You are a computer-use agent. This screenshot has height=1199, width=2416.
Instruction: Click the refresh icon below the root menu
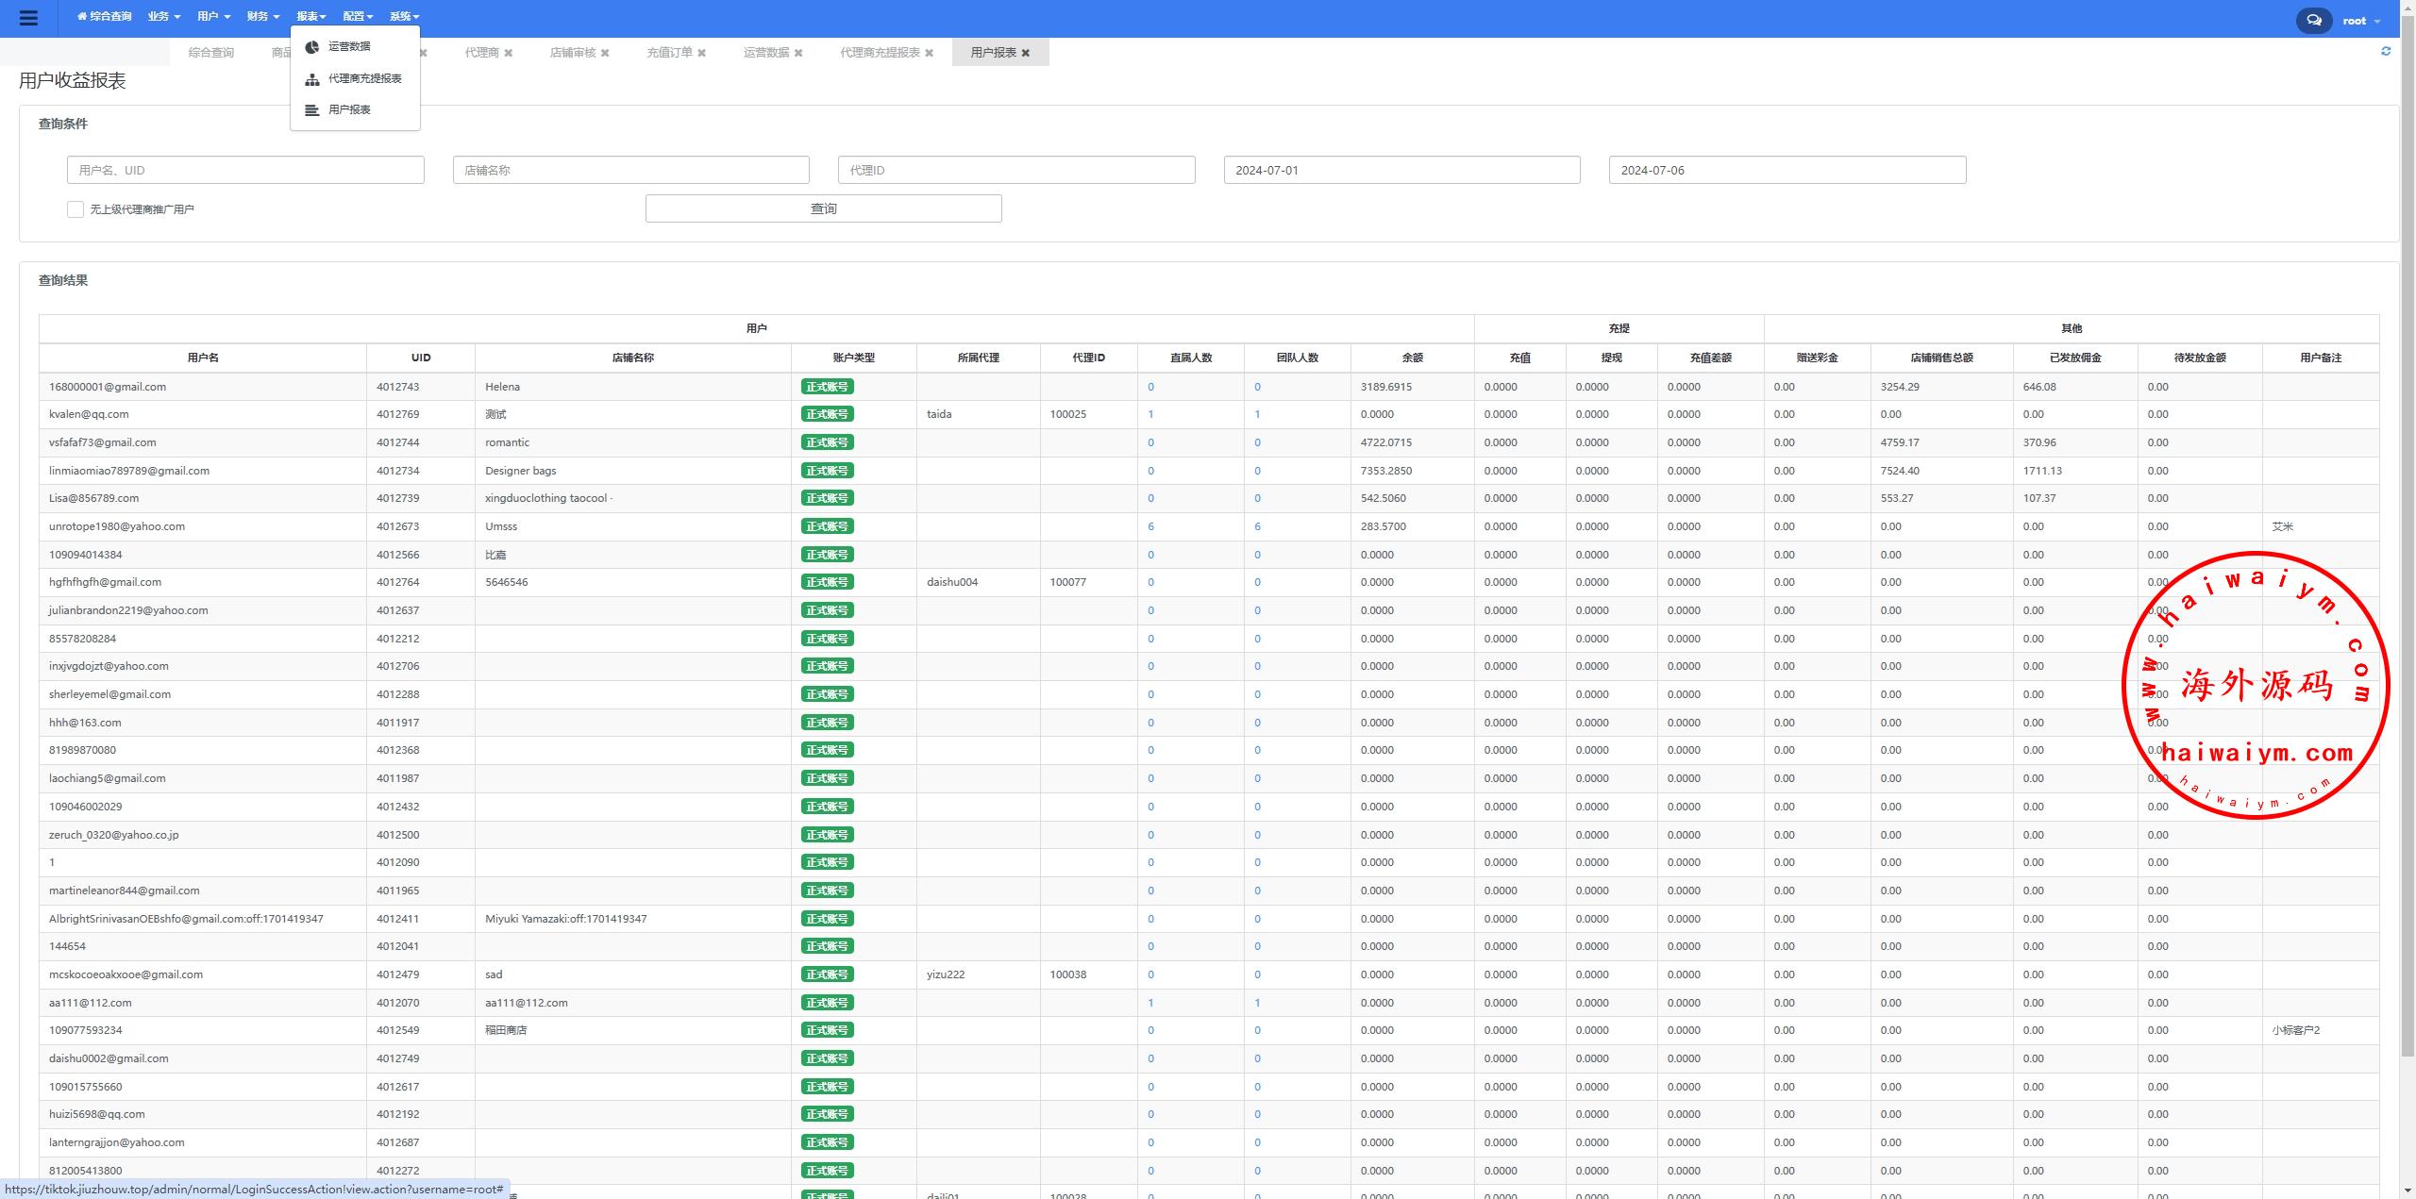click(x=2386, y=52)
